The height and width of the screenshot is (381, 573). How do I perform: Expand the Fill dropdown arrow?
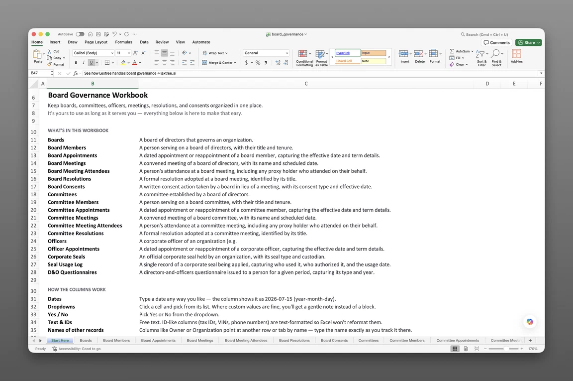463,58
